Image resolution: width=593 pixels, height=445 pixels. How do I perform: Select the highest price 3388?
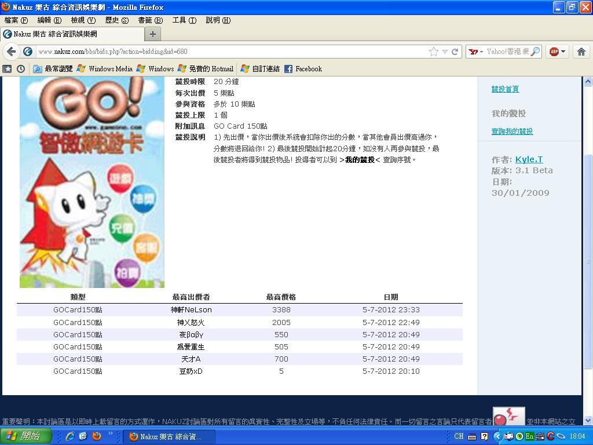click(x=281, y=309)
